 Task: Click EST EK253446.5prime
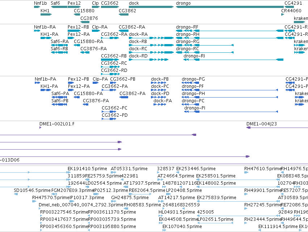click(x=196, y=169)
